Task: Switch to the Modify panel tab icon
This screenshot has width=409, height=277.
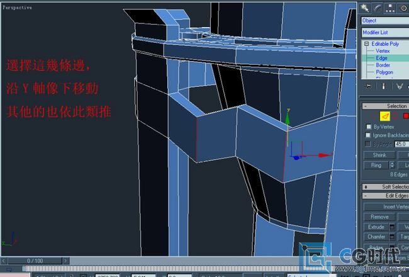Action: [x=378, y=8]
